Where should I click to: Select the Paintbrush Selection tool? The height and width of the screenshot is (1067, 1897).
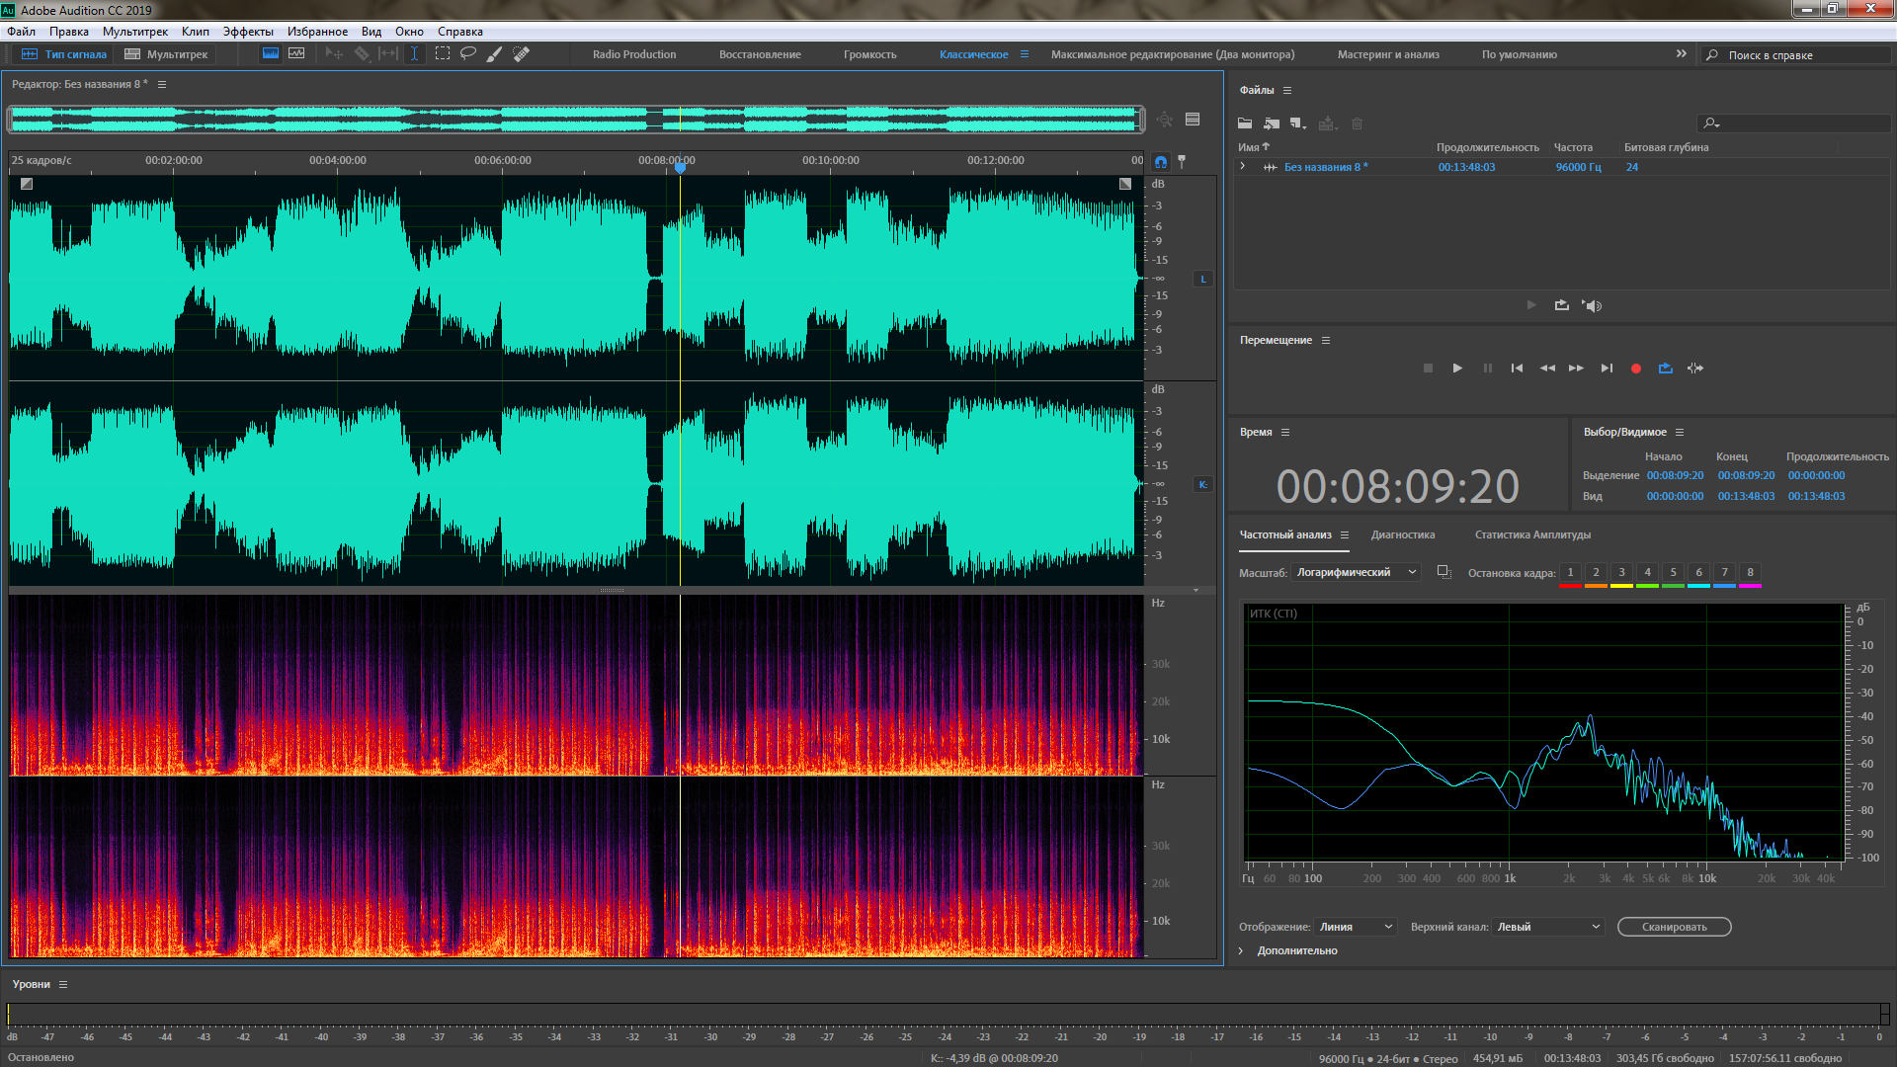[495, 54]
